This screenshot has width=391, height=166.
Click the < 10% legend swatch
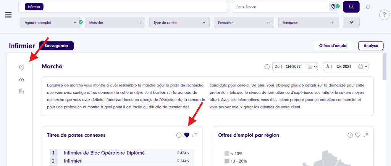227,153
